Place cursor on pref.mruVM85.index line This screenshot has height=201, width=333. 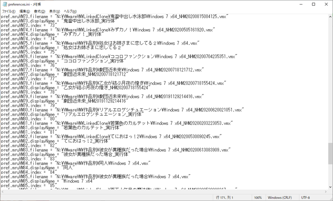tap(29, 186)
